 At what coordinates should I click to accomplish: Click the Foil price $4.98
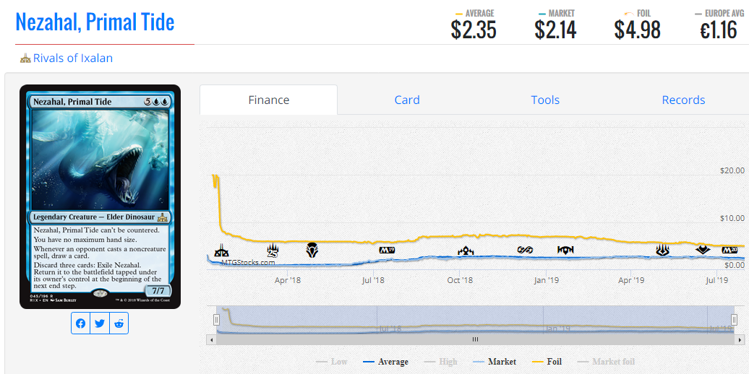(637, 30)
